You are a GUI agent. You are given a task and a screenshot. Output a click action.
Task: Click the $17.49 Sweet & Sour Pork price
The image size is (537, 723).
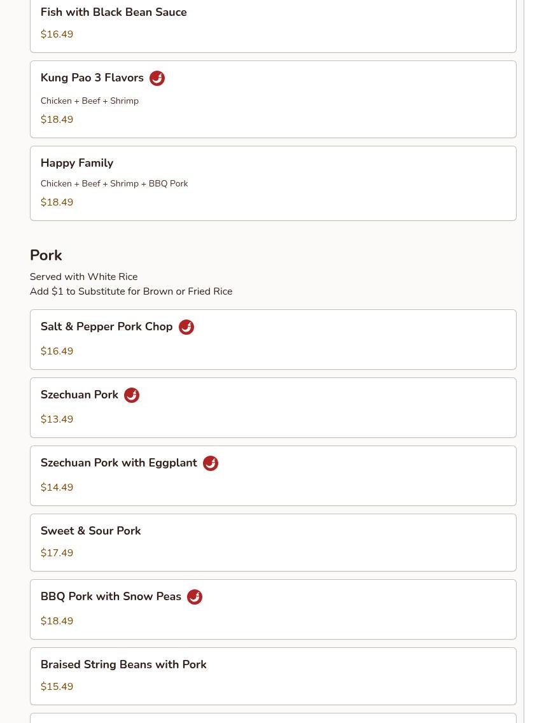pos(57,553)
